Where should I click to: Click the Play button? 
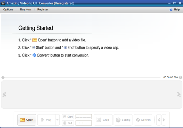(46, 120)
